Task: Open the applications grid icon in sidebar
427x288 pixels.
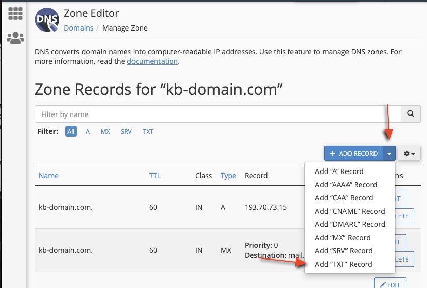Action: coord(15,14)
